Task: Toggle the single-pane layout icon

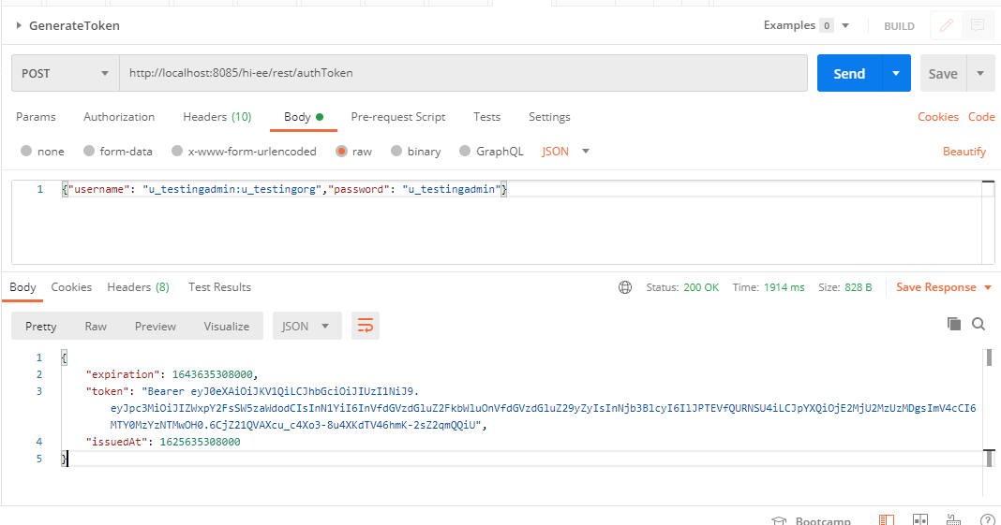Action: click(887, 520)
